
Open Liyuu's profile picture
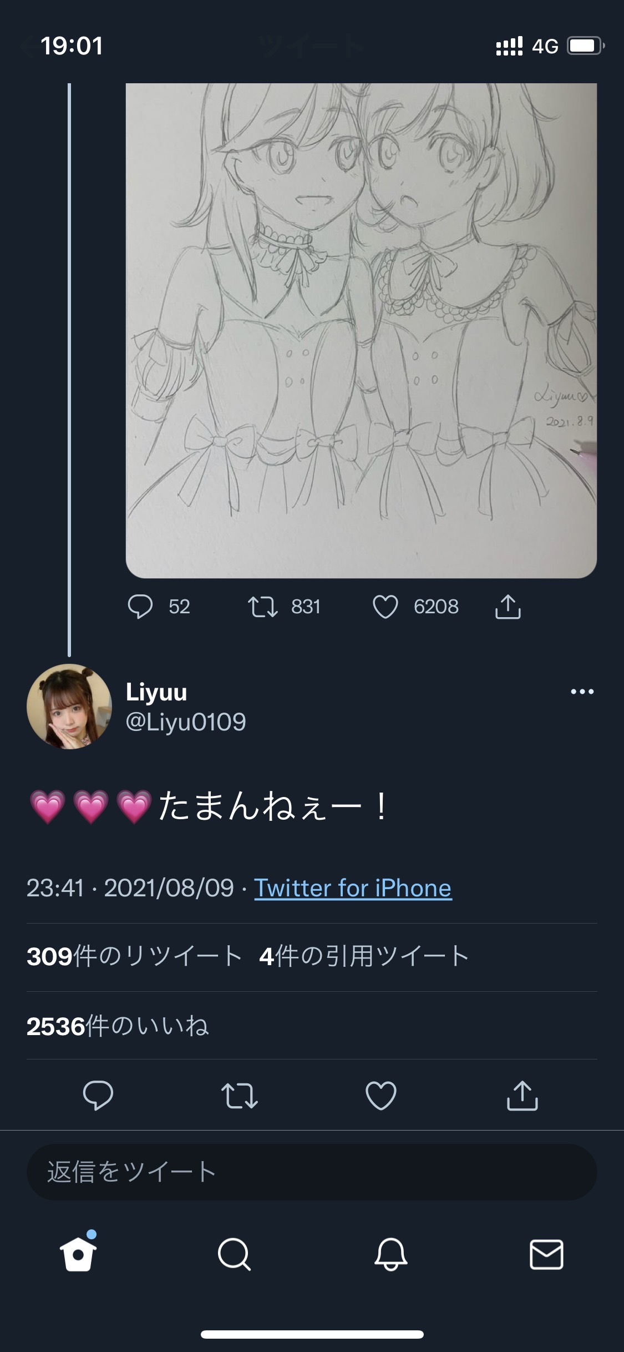pyautogui.click(x=69, y=706)
